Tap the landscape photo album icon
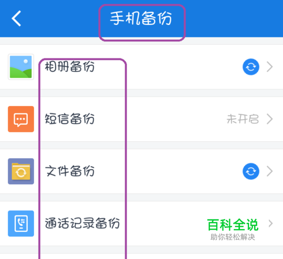 tap(21, 67)
